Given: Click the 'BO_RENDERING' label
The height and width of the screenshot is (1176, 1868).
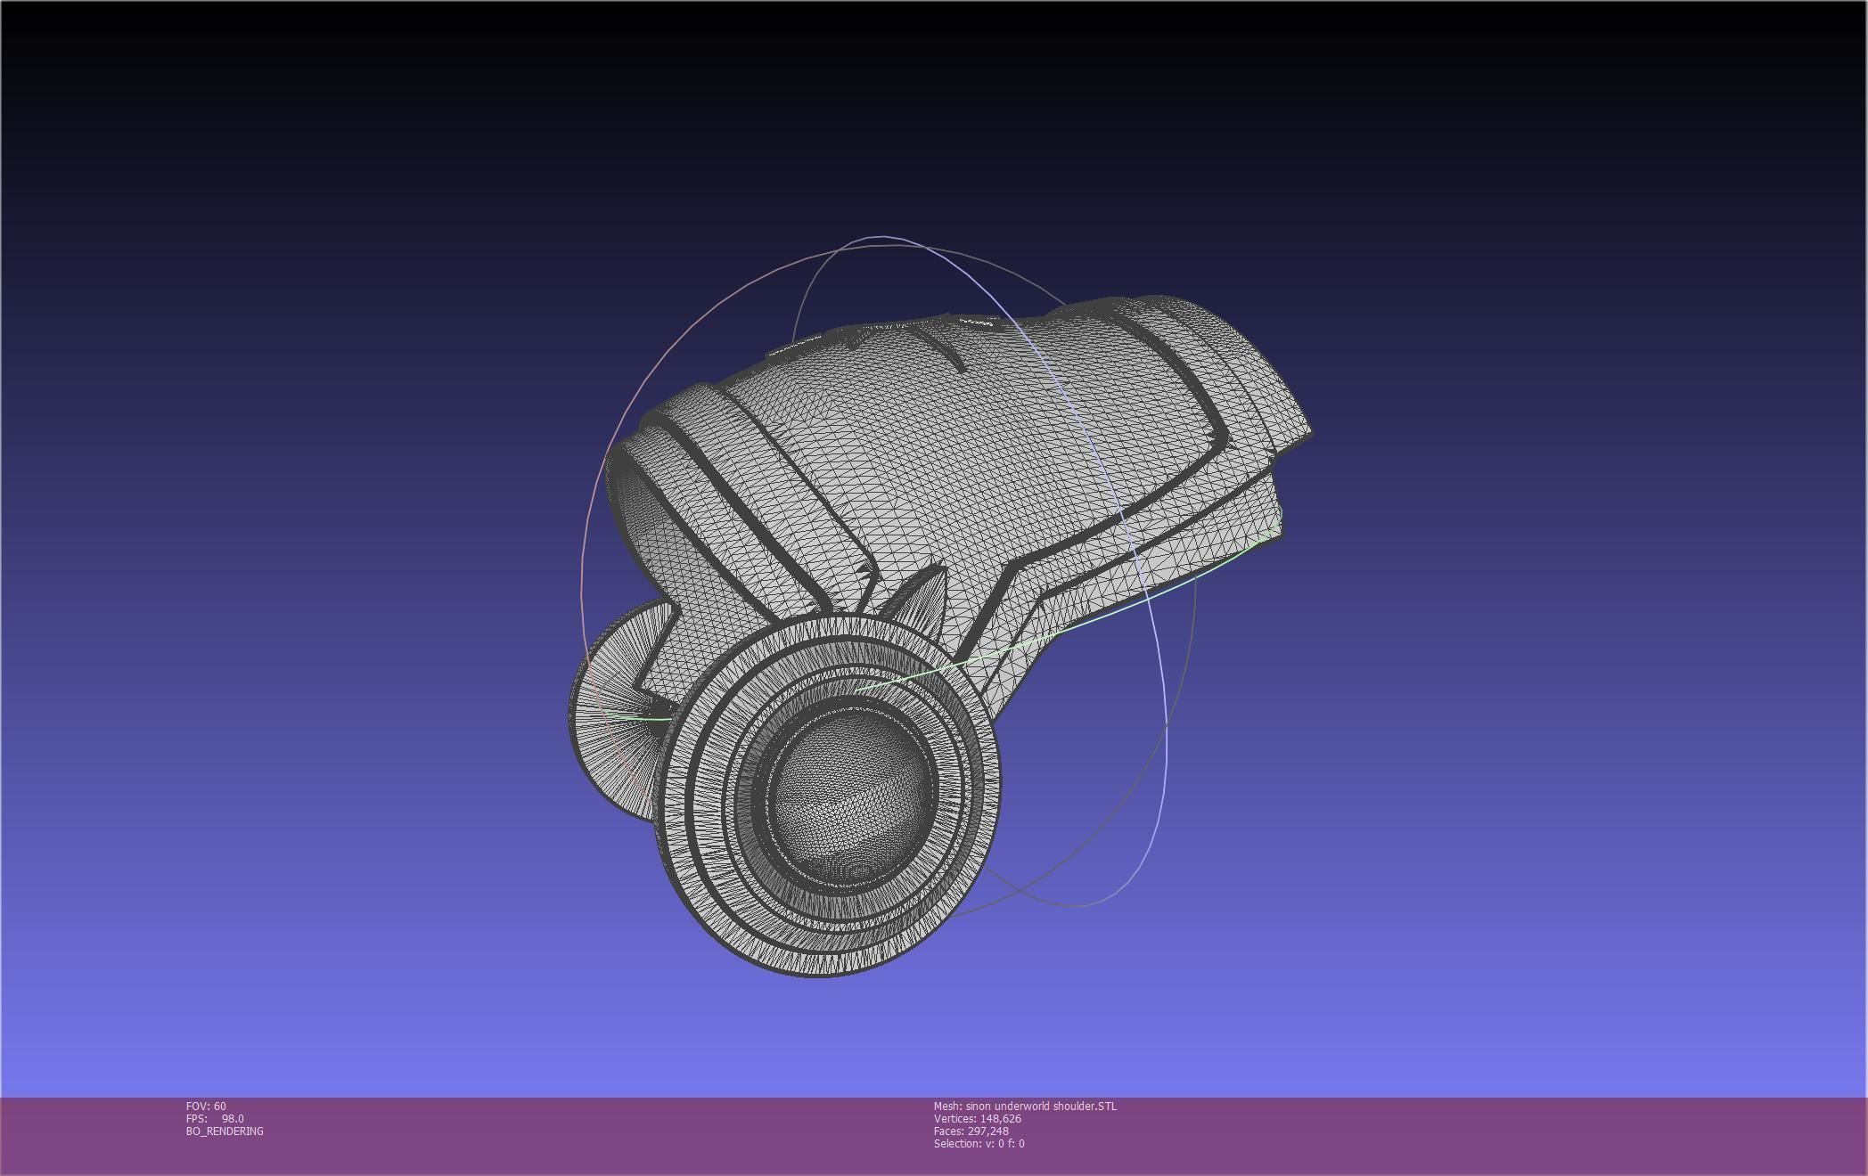Looking at the screenshot, I should pos(225,1131).
